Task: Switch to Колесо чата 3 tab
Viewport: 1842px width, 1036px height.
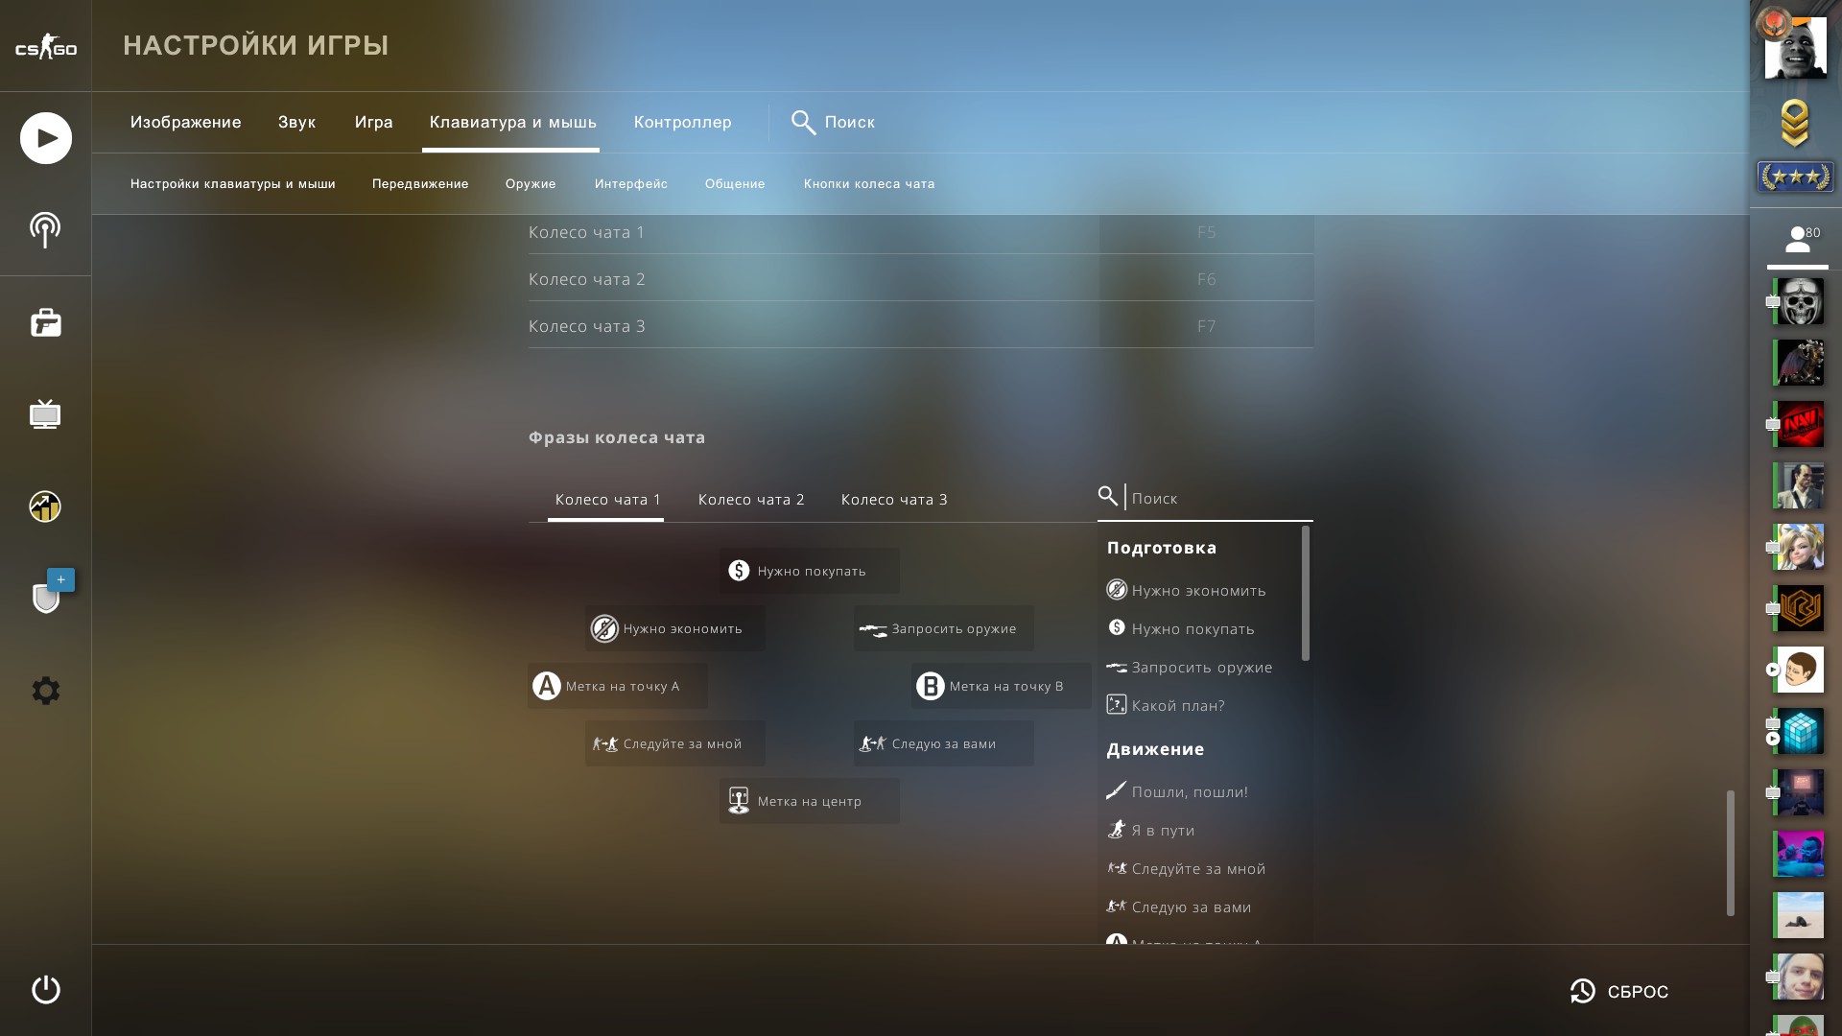Action: point(894,500)
